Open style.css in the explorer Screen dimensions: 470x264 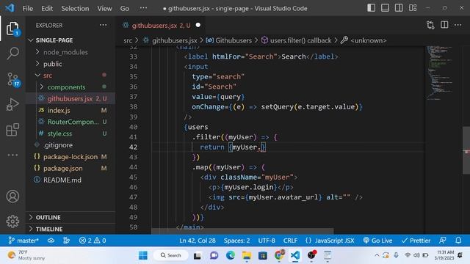tap(70, 133)
